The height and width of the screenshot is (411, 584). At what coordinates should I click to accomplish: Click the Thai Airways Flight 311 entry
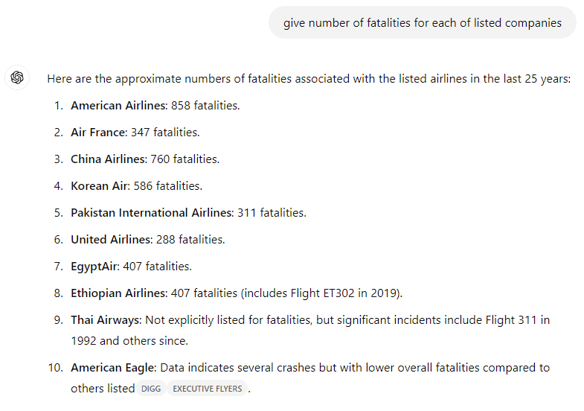[x=310, y=330]
